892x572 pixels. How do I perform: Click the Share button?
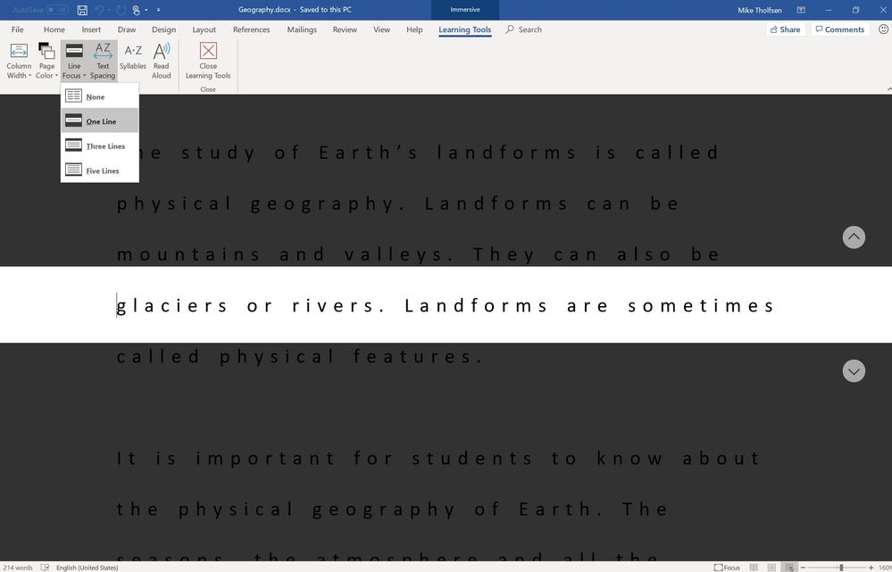tap(786, 29)
